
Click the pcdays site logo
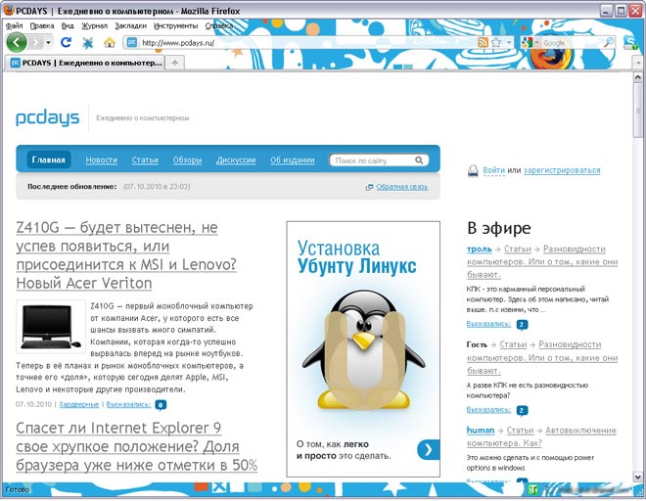click(47, 117)
